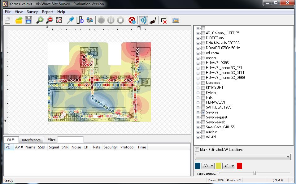Expand the wireless tree node
The width and height of the screenshot is (296, 184).
point(198,132)
